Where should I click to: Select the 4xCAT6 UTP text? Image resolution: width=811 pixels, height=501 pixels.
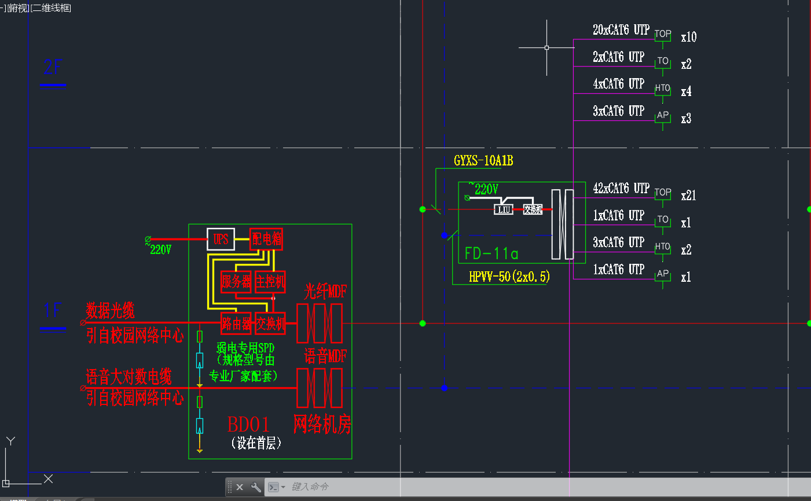618,84
